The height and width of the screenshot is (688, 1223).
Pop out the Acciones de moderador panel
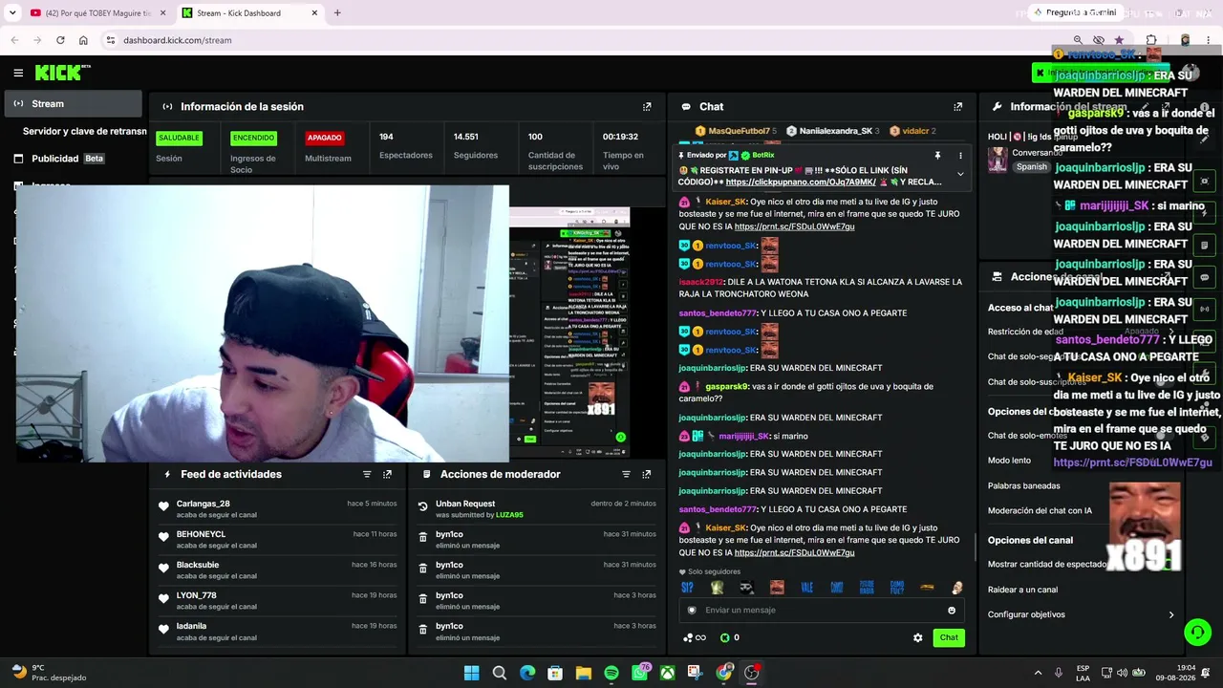pyautogui.click(x=647, y=474)
